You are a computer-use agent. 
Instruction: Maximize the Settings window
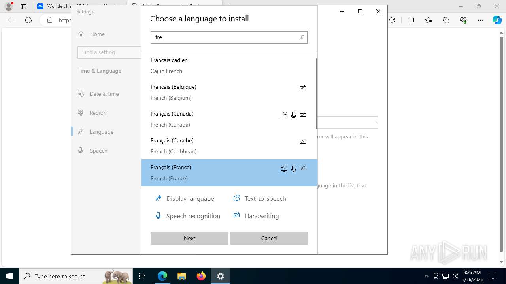(360, 11)
